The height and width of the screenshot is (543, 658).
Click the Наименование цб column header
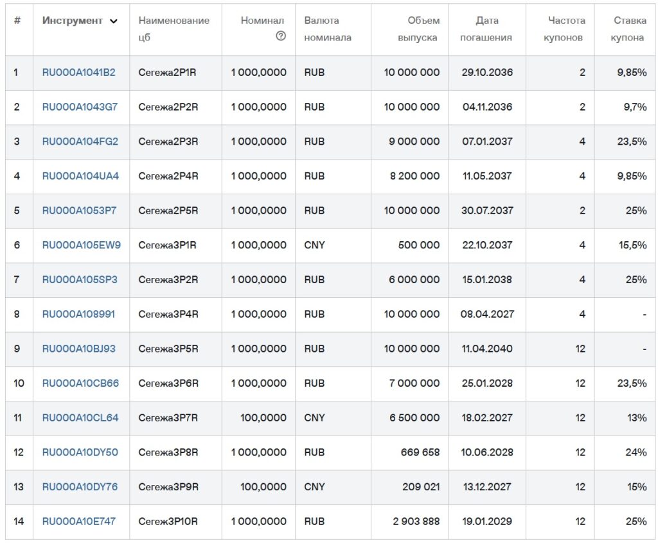pos(173,29)
